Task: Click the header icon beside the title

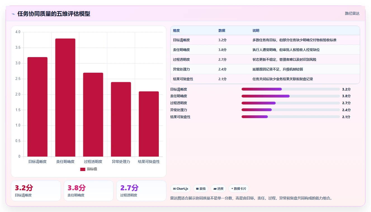Action: point(13,14)
